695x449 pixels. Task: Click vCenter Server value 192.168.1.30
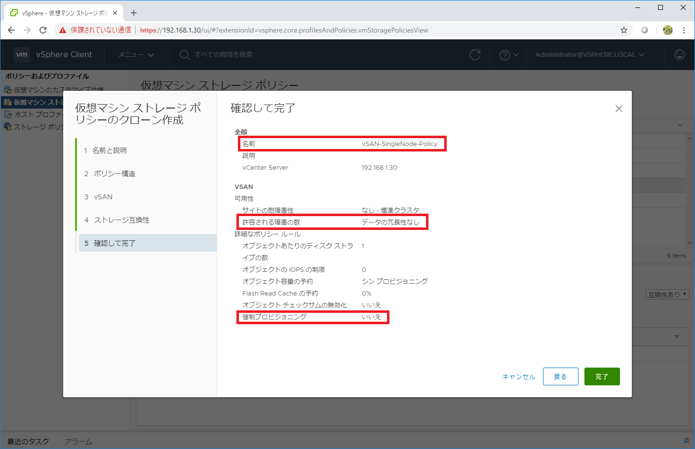click(379, 168)
